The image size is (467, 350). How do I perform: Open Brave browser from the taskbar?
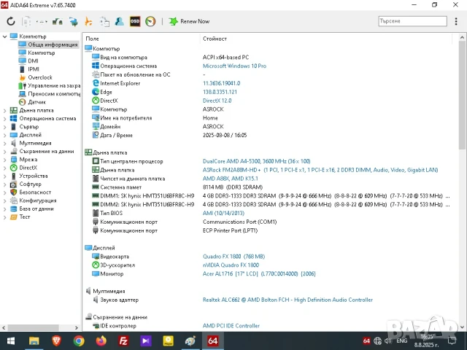(x=56, y=341)
